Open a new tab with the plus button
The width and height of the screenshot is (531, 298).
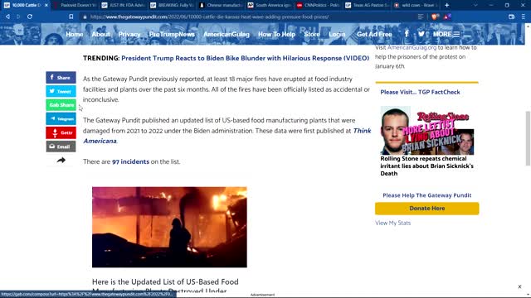(x=446, y=5)
